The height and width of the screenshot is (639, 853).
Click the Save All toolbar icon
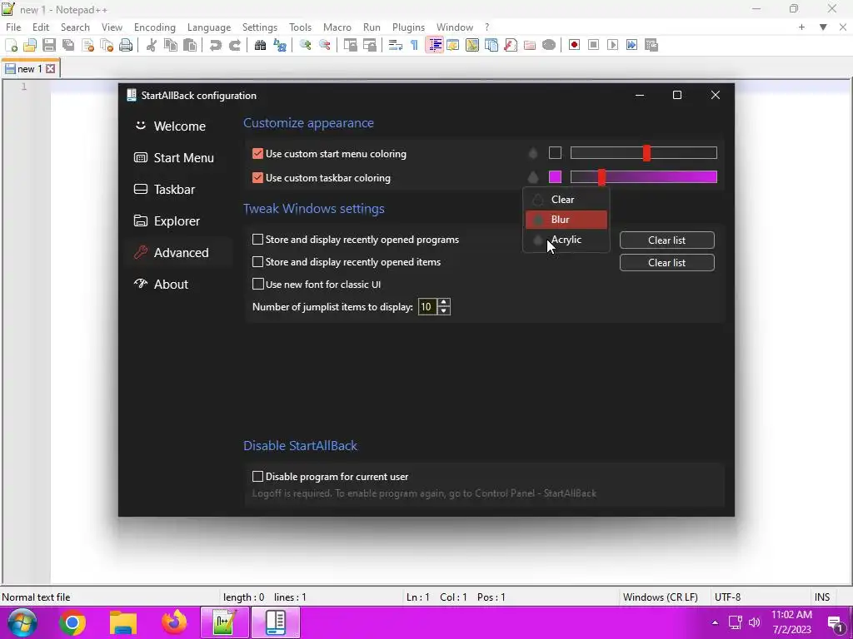click(68, 45)
